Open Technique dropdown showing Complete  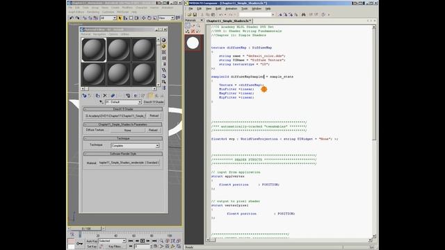[x=135, y=146]
